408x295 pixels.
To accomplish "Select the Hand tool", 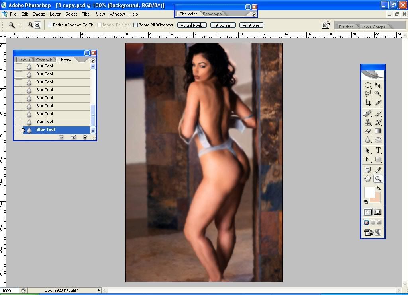I will point(368,179).
